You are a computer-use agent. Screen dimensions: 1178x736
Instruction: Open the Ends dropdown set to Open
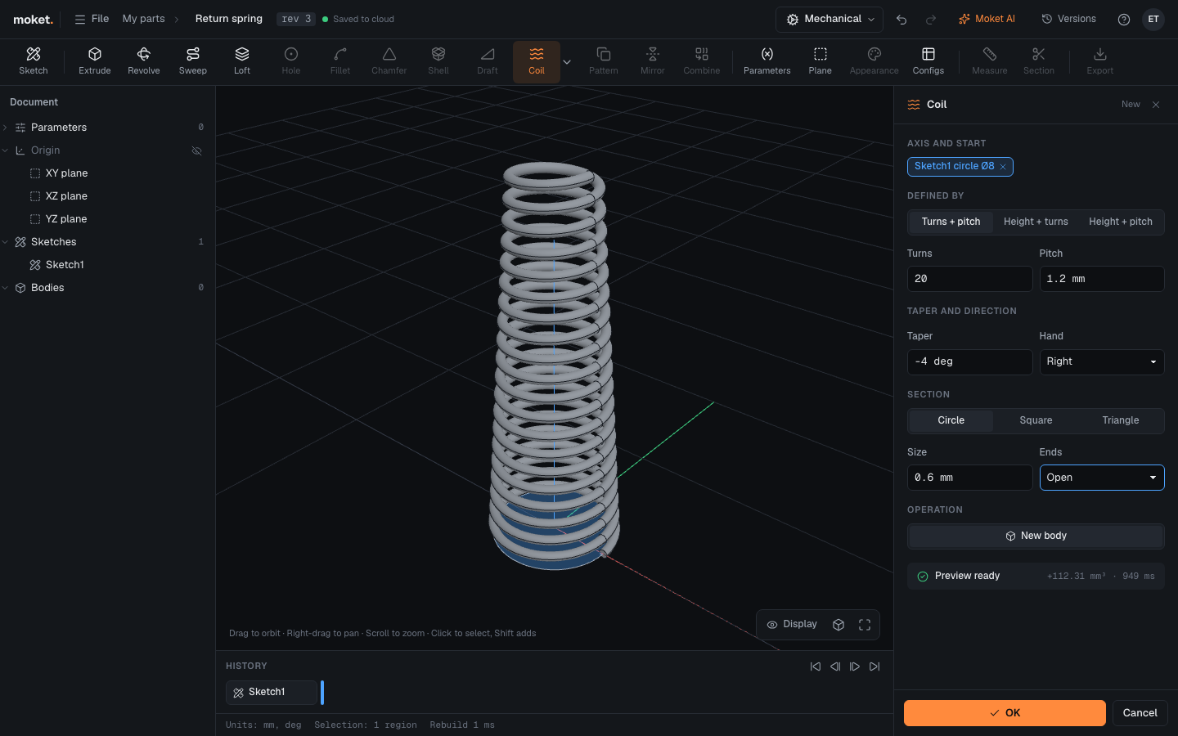[x=1102, y=478]
